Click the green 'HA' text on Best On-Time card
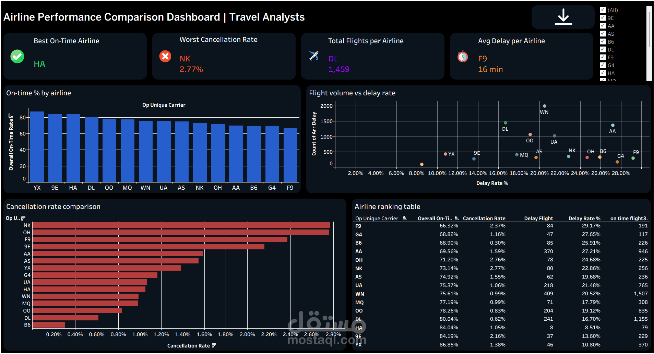This screenshot has height=354, width=654. [x=39, y=64]
